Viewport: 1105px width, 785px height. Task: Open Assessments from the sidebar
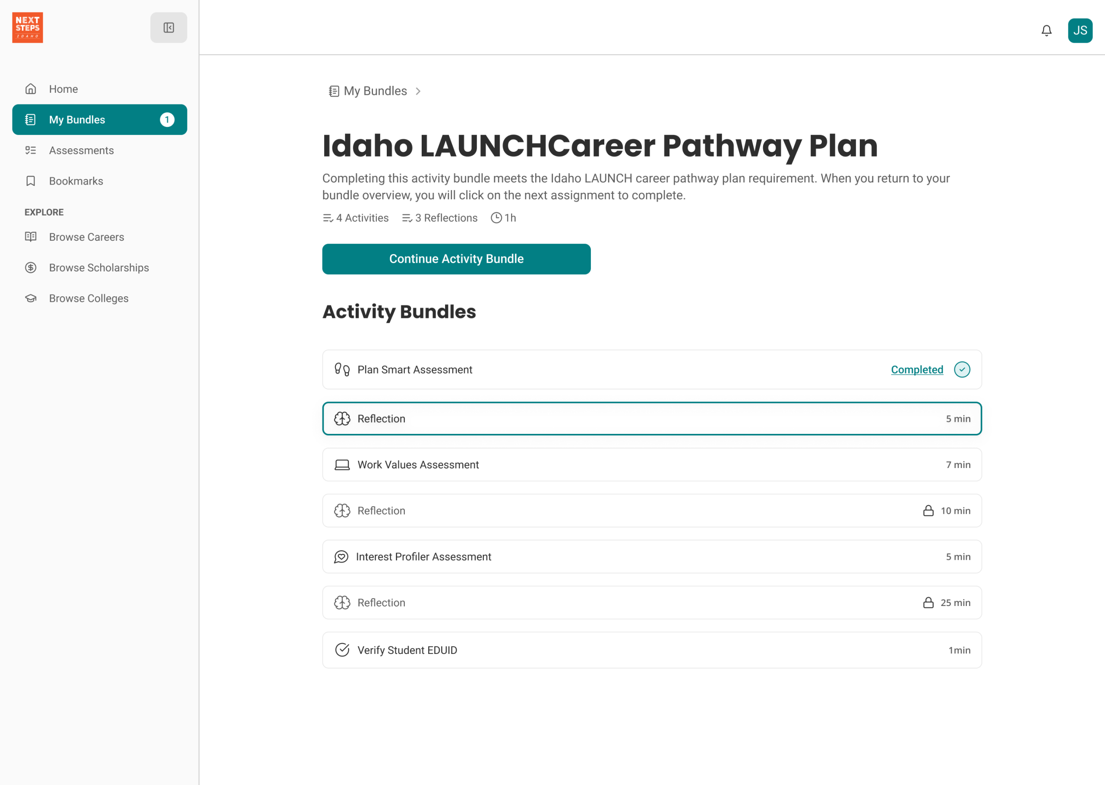coord(81,151)
